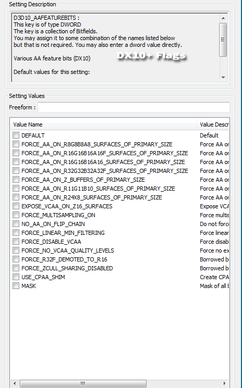Click the list's right scroll arrow

[x=225, y=383]
